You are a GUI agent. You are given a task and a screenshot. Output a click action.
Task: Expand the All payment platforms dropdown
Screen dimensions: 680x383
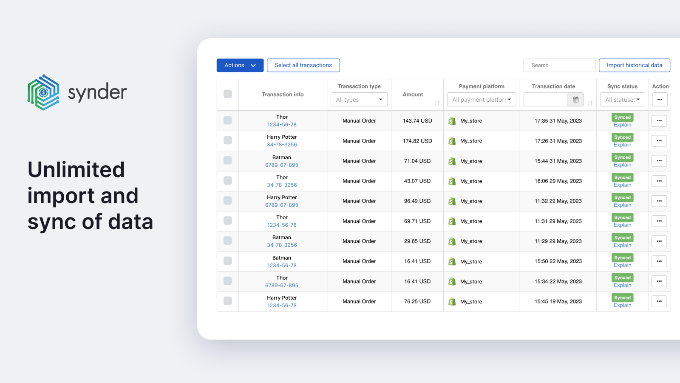[481, 99]
